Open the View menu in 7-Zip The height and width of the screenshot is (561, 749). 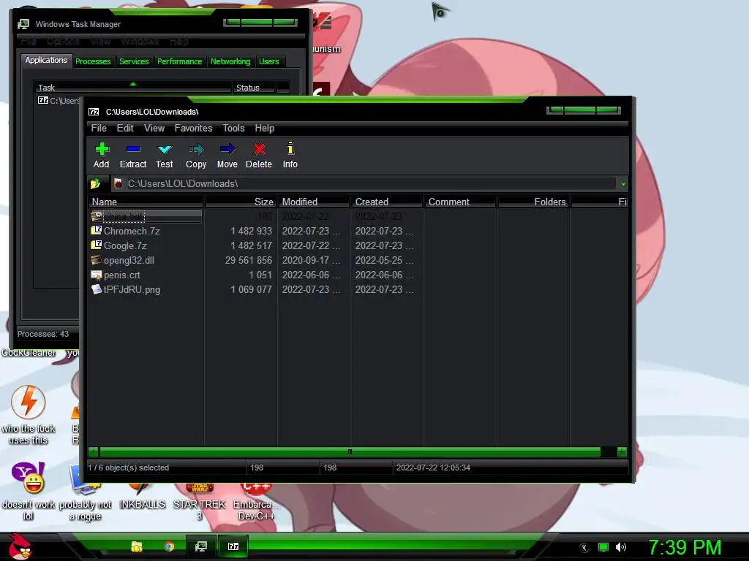tap(154, 128)
